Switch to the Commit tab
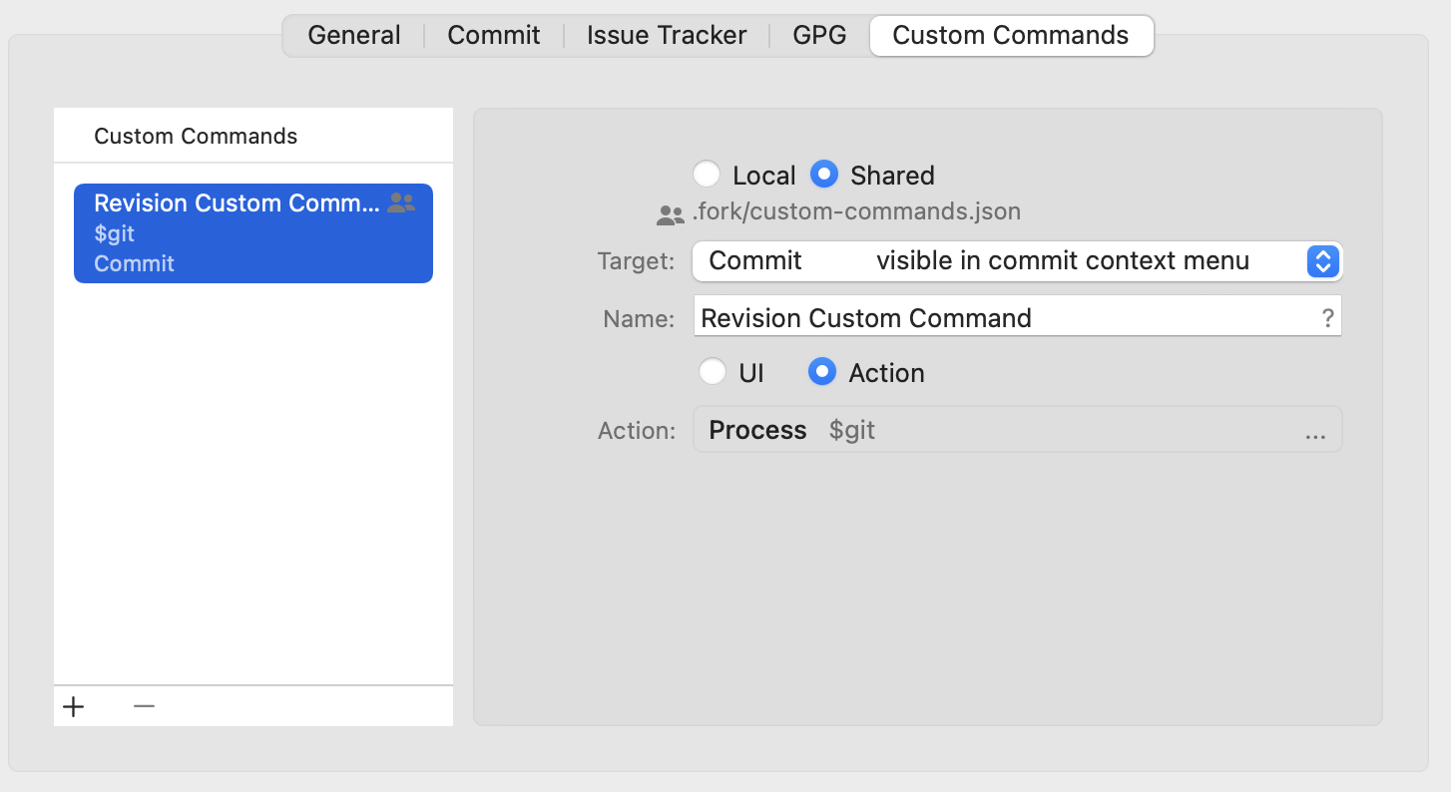Screen dimensions: 1451x792 (x=492, y=35)
